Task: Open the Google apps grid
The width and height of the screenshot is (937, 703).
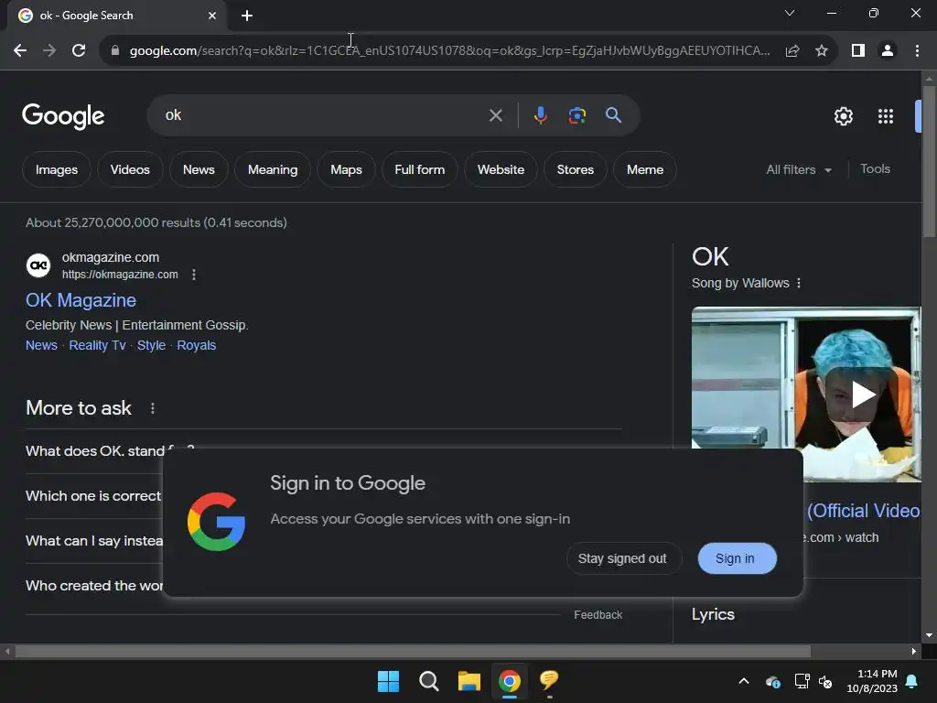Action: tap(886, 116)
